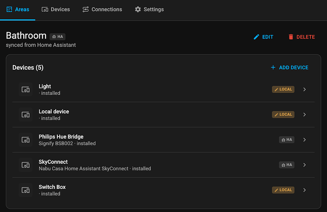Click 'Nabu Casa Home Assistant SkyConnect' subtitle

(83, 168)
